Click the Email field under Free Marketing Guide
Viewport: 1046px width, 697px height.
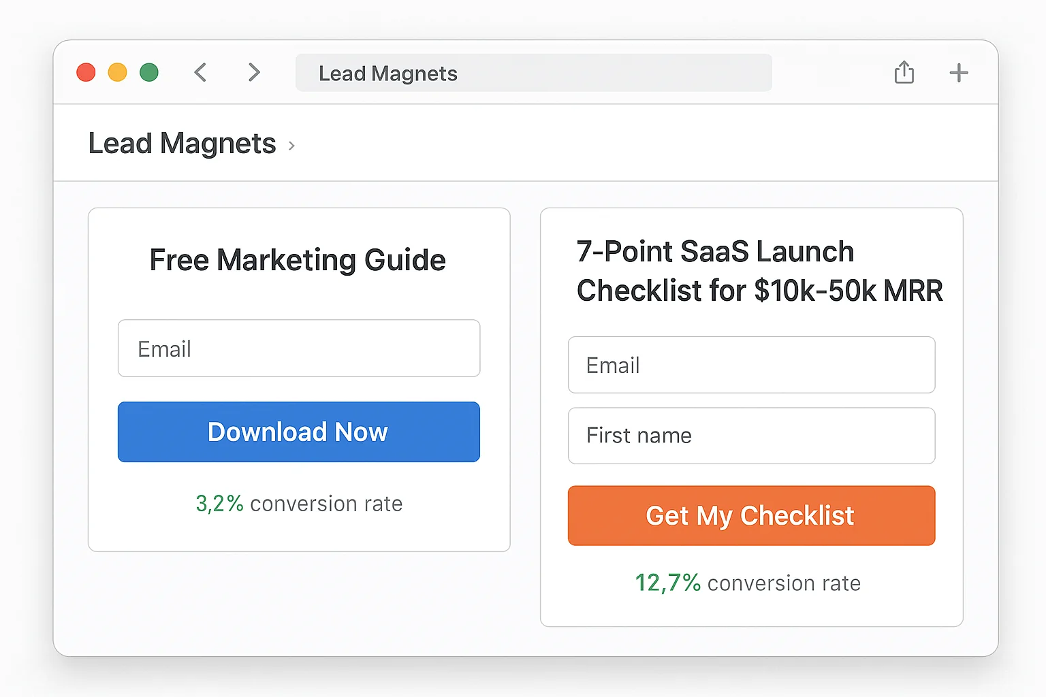[x=298, y=348]
